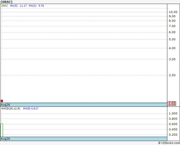Click the green MACD histogram bar

(2, 130)
